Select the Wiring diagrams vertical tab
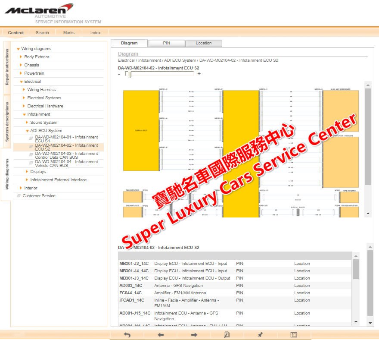The width and height of the screenshot is (379, 340). click(7, 174)
